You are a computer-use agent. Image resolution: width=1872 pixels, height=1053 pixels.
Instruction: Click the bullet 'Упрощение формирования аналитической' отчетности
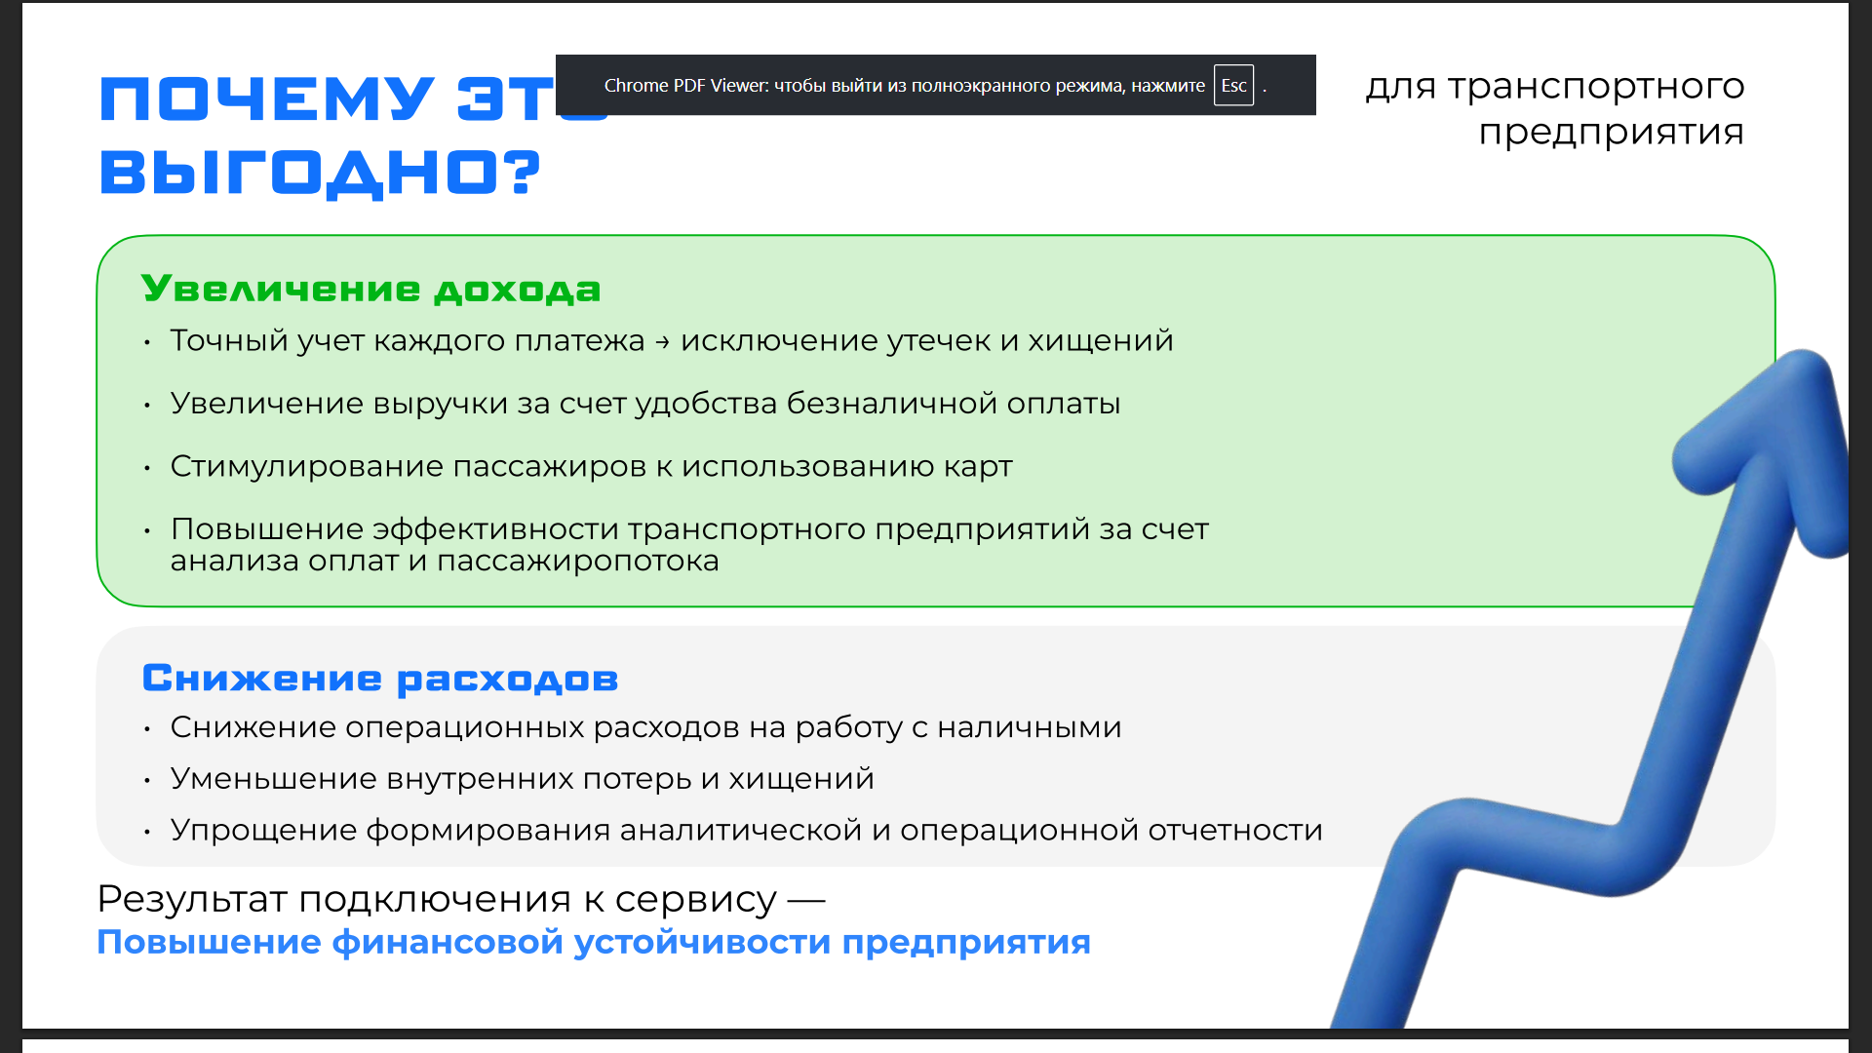[746, 830]
